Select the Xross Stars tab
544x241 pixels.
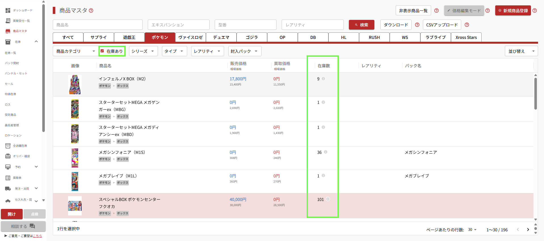click(466, 37)
